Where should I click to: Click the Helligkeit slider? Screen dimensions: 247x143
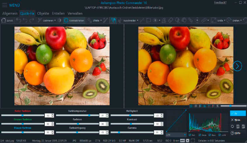[132, 115]
